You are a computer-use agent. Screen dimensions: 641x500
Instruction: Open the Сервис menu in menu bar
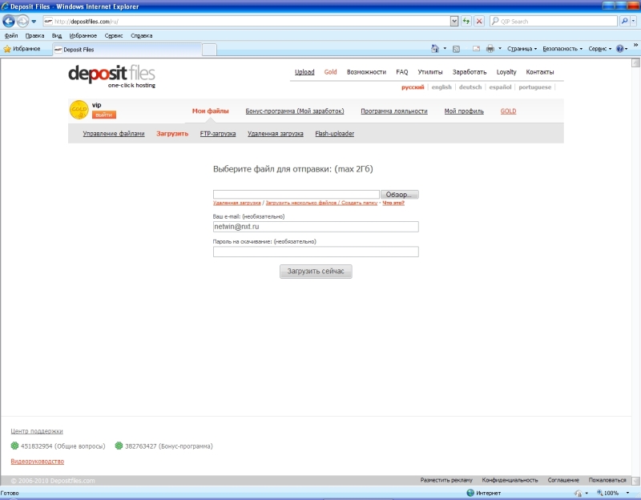[x=114, y=35]
